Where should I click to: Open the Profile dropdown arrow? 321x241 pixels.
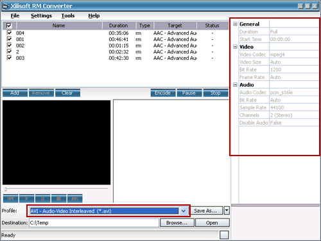point(184,211)
